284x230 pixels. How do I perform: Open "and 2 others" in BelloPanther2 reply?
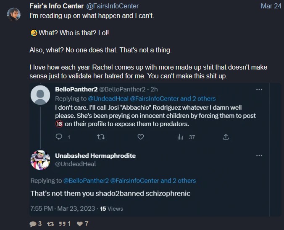(x=198, y=98)
